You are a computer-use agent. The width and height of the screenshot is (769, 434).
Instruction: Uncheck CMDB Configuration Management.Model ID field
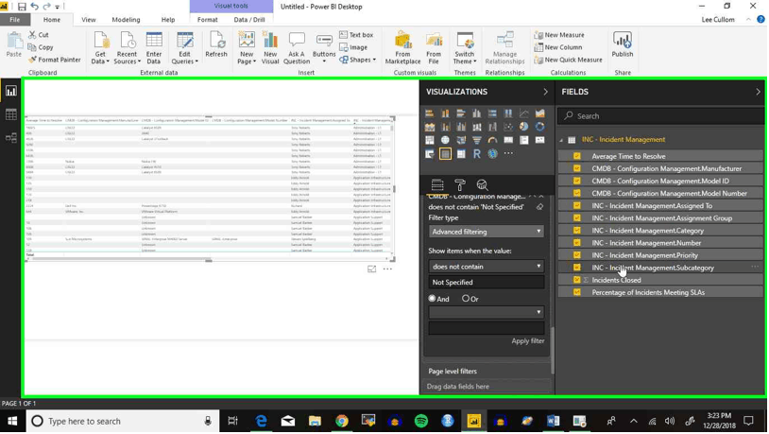[576, 181]
